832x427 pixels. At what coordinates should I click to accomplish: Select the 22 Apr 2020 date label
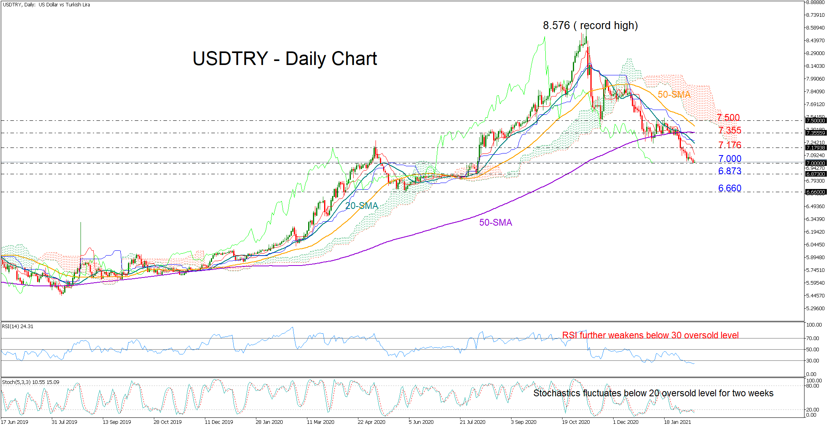pyautogui.click(x=372, y=422)
